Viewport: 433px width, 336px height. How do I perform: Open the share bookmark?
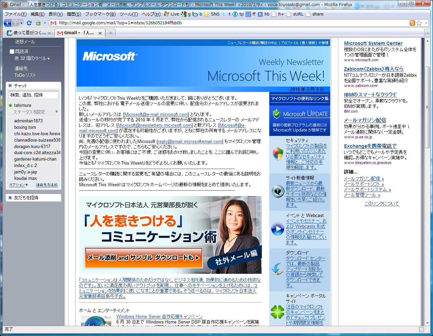(315, 14)
